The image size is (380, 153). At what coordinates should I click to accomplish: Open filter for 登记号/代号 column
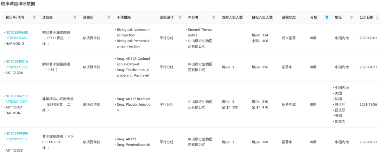(34, 17)
